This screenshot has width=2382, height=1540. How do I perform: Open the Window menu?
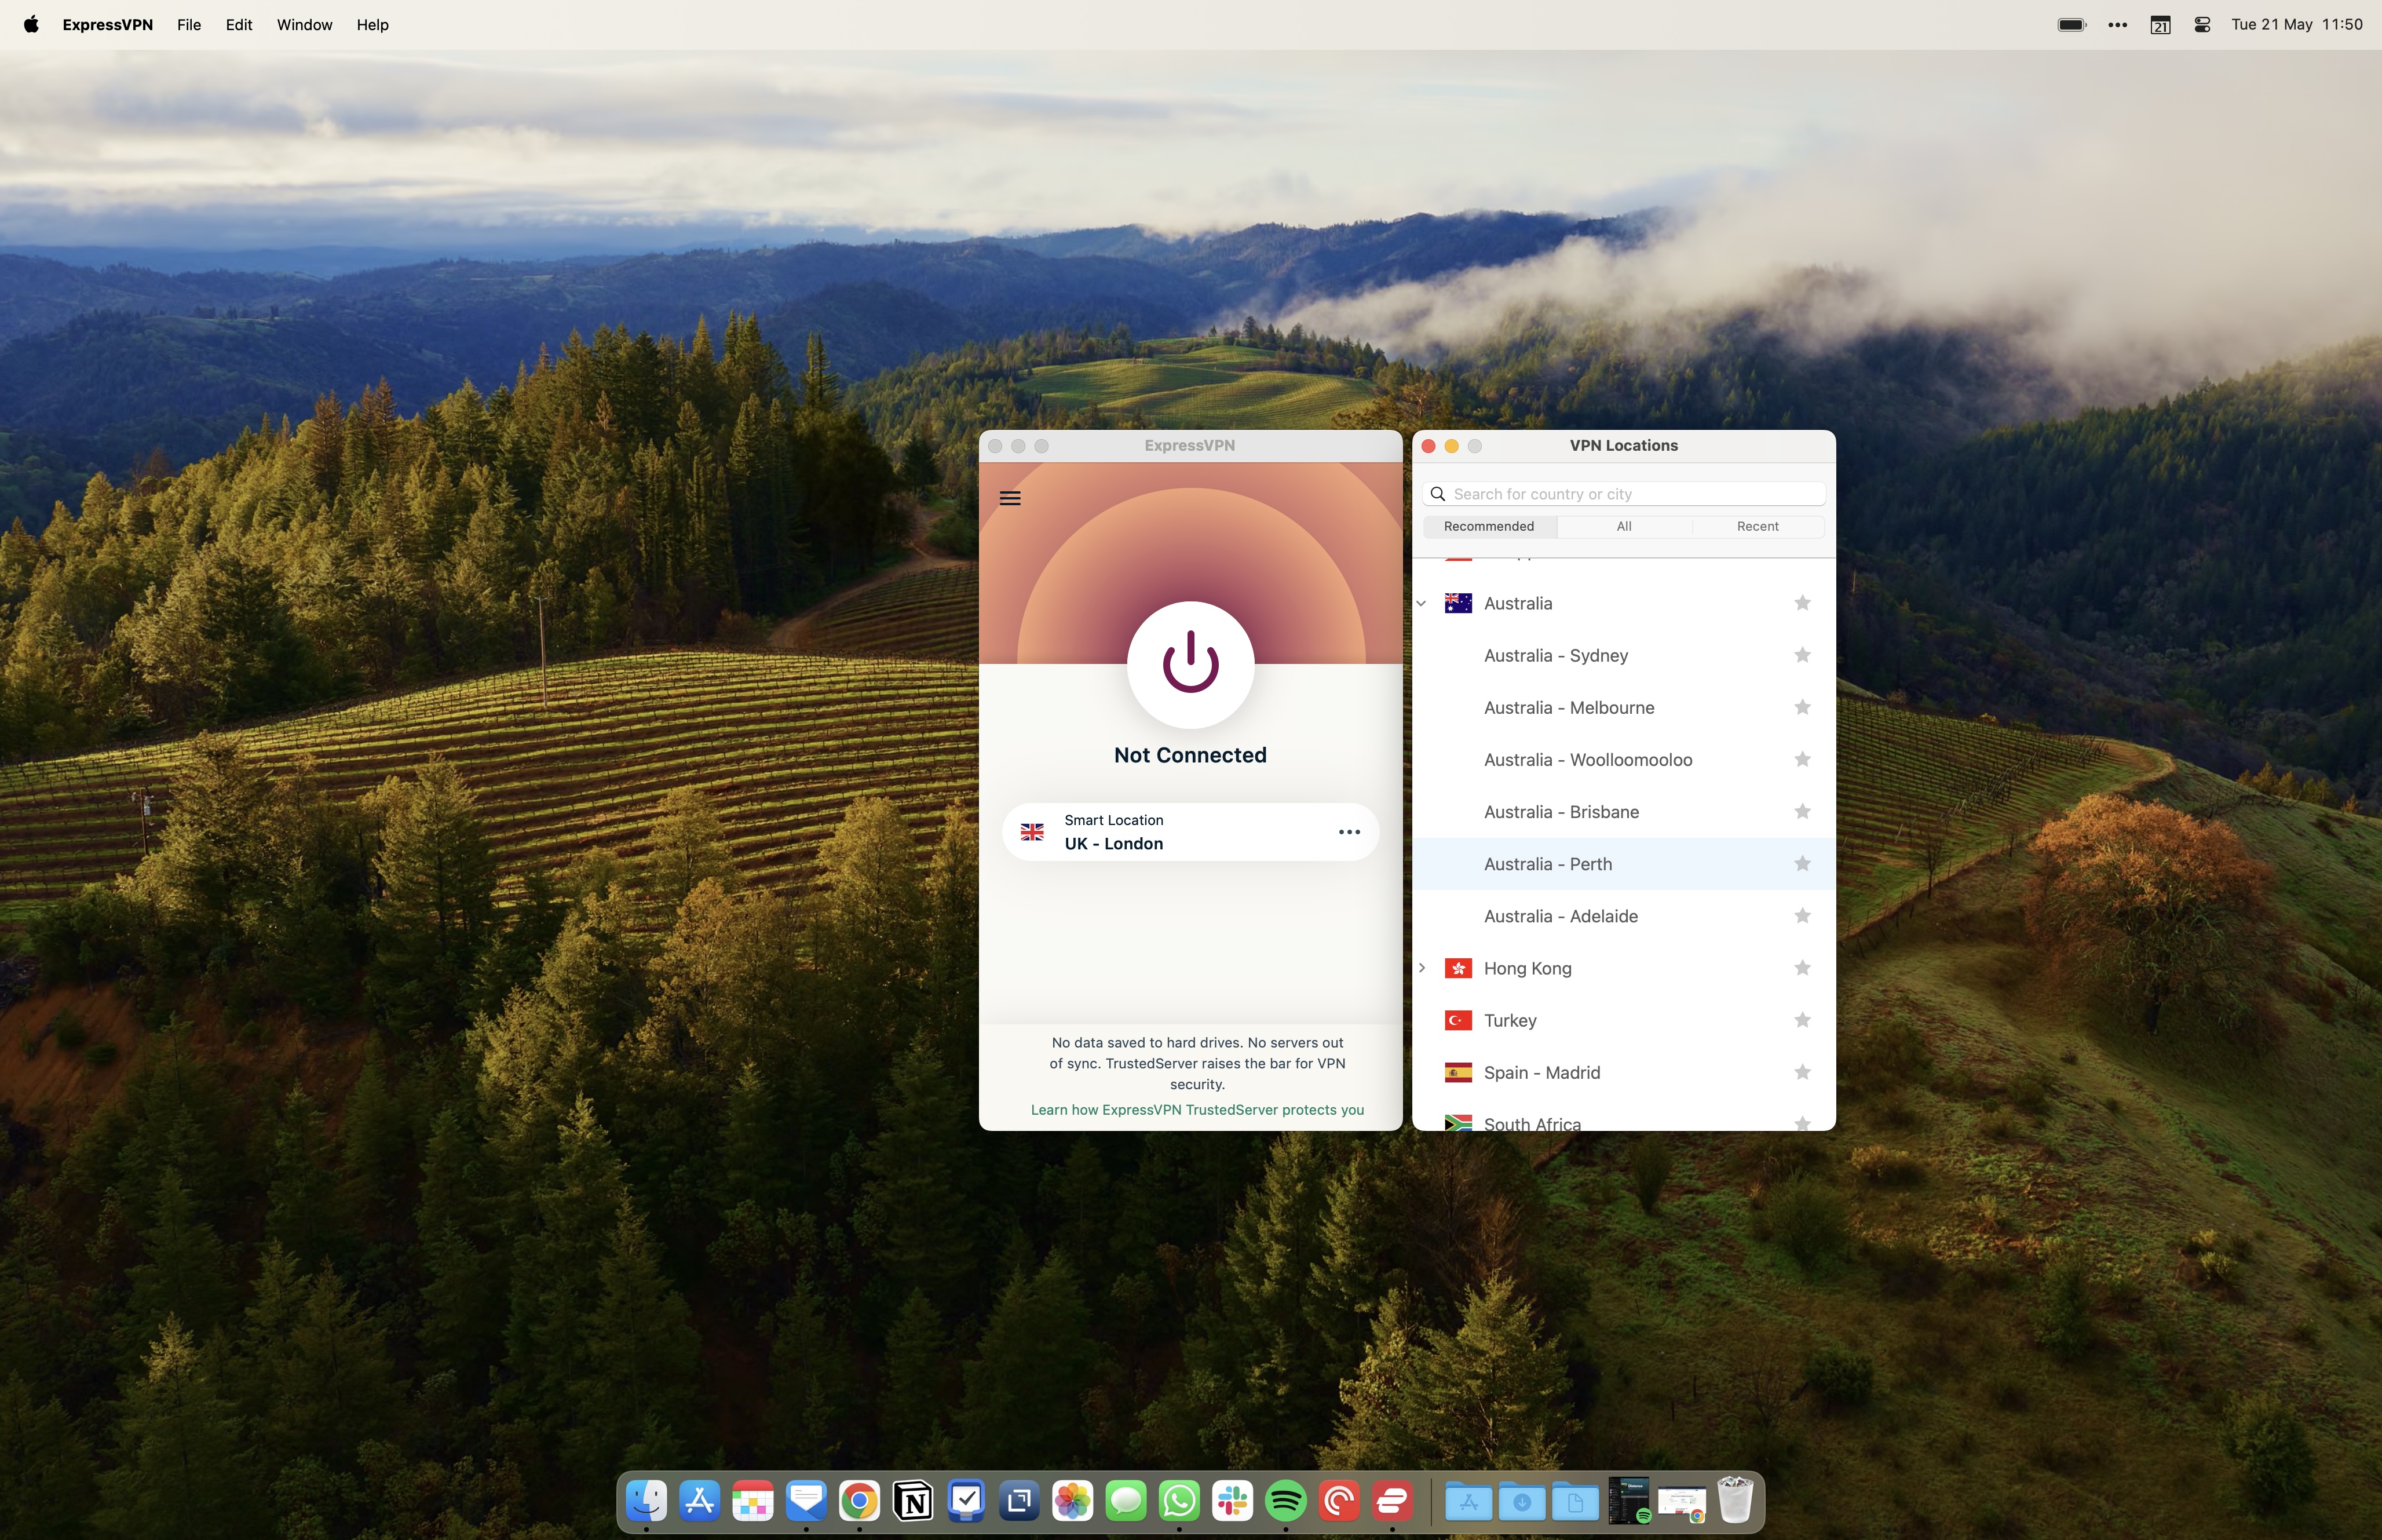(304, 25)
